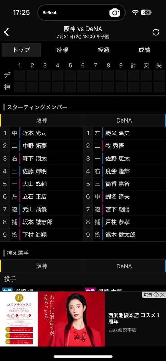Open the 西武池袋本店 cosmetics ad
This screenshot has width=166, height=361.
(x=83, y=319)
